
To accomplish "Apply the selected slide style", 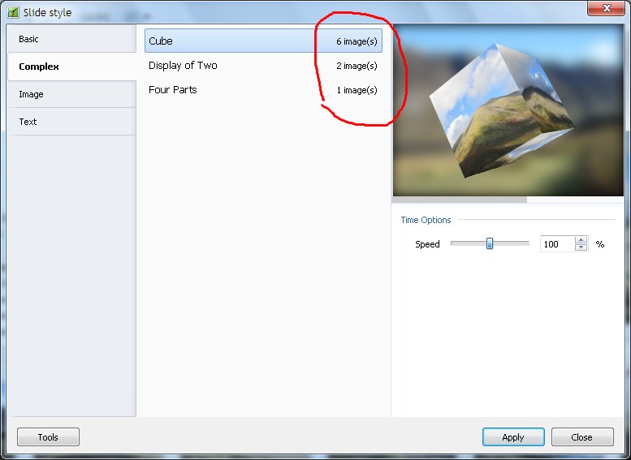I will pyautogui.click(x=513, y=436).
